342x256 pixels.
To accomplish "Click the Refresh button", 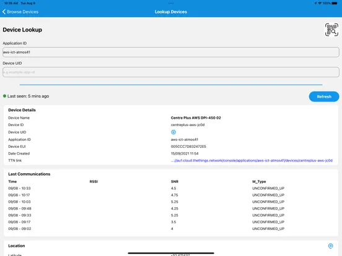I will pos(324,96).
